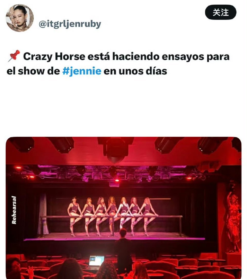Viewport: 247px width, 279px height.
Task: Click the glowing laptop screen in photo
Action: [96, 261]
